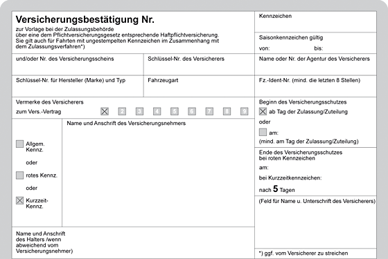Image resolution: width=388 pixels, height=259 pixels.
Task: Click 'bei Kurzzeitkennzeichen:' label
Action: click(290, 178)
